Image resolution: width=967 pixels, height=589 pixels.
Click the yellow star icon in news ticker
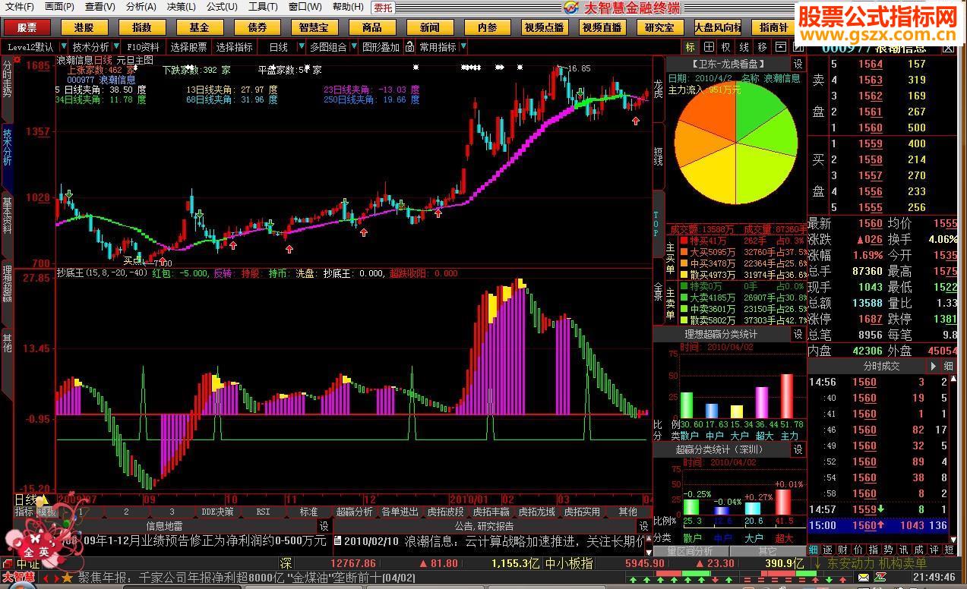point(67,577)
